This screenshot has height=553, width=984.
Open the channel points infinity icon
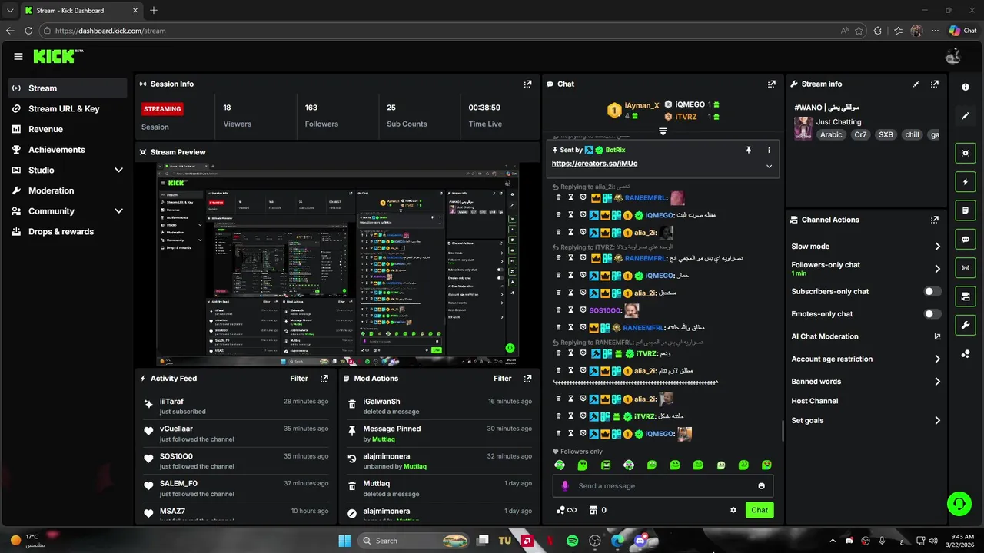click(x=566, y=510)
